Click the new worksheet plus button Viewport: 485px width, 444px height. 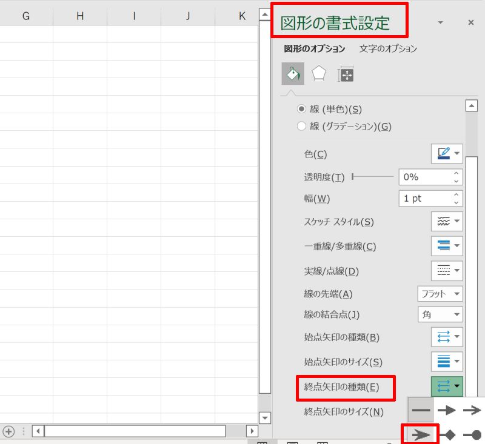pos(9,431)
